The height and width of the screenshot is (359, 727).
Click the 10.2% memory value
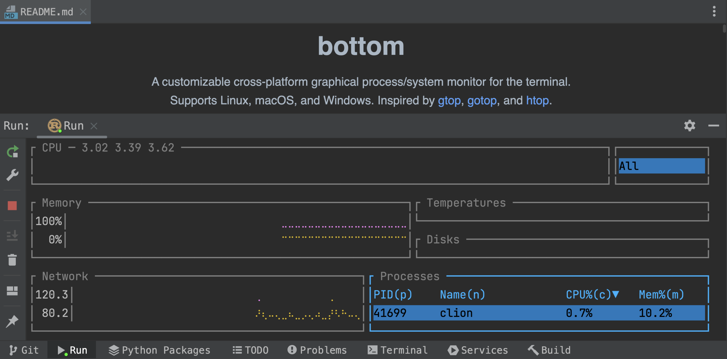655,313
